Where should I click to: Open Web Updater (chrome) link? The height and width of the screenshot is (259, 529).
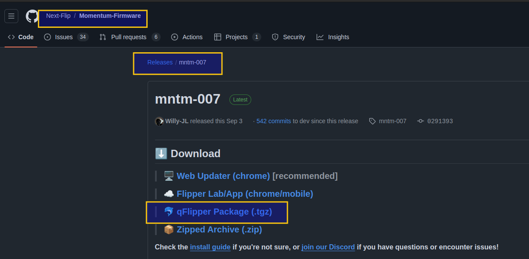click(x=223, y=176)
